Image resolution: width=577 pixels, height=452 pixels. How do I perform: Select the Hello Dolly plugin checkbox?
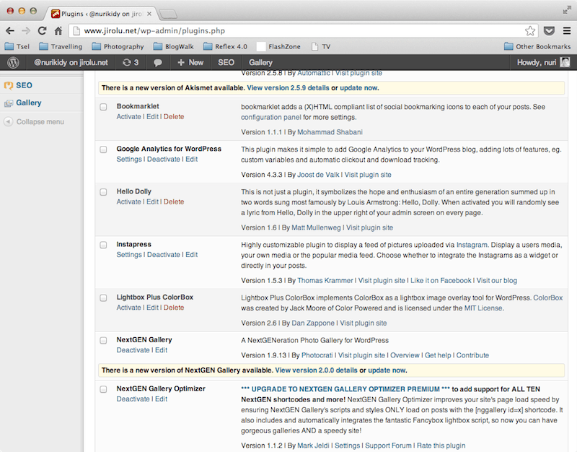pyautogui.click(x=105, y=192)
